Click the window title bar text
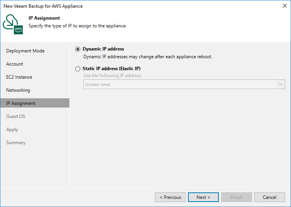 [43, 6]
